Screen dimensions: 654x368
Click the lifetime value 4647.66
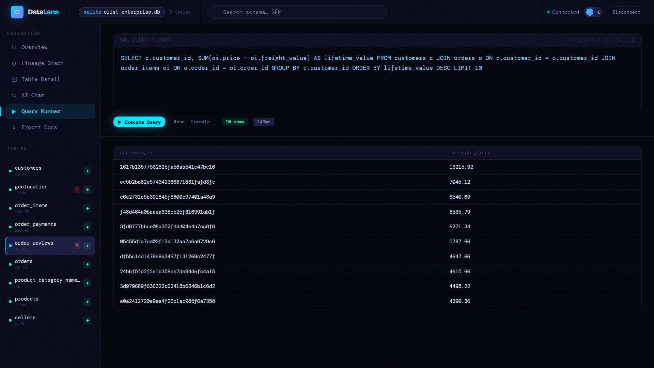pos(460,257)
